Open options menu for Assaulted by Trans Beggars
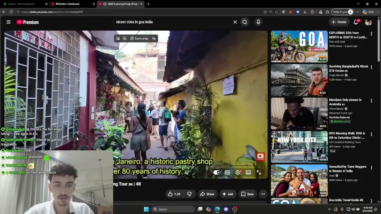The image size is (381, 214). [371, 168]
